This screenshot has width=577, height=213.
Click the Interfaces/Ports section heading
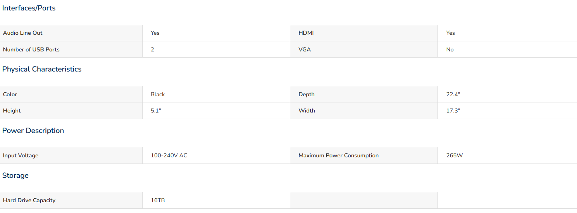point(29,8)
